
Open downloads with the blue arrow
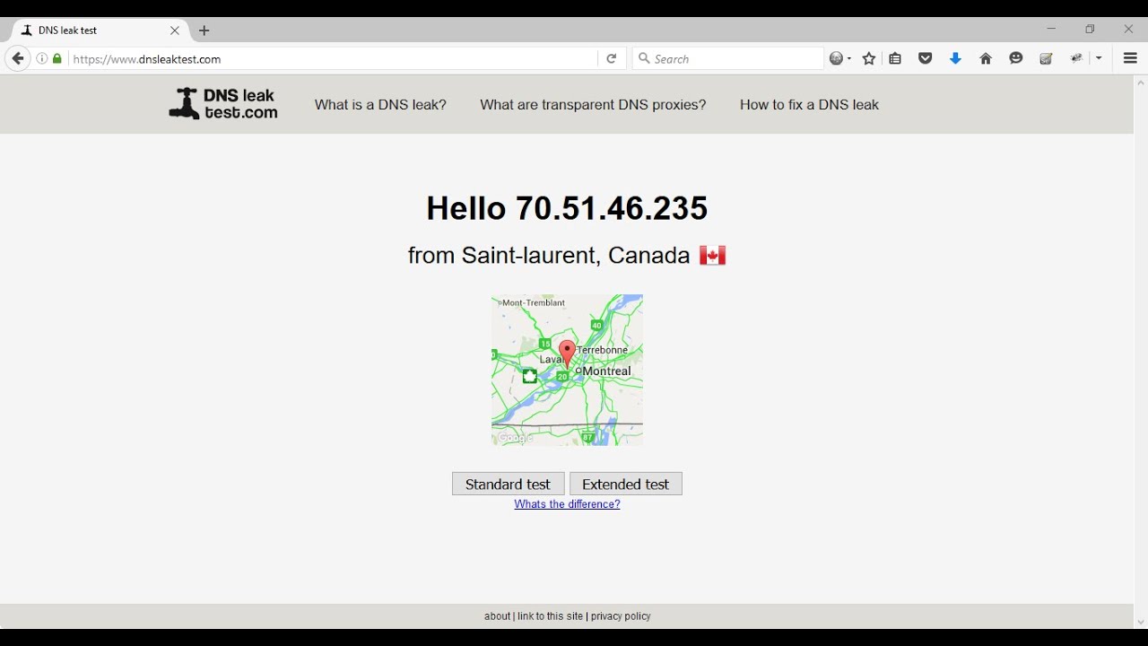(956, 58)
